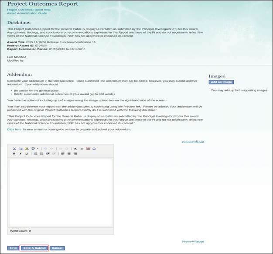273x254 pixels.
Task: Click the Copy icon in editor toolbar
Action: [x=21, y=149]
